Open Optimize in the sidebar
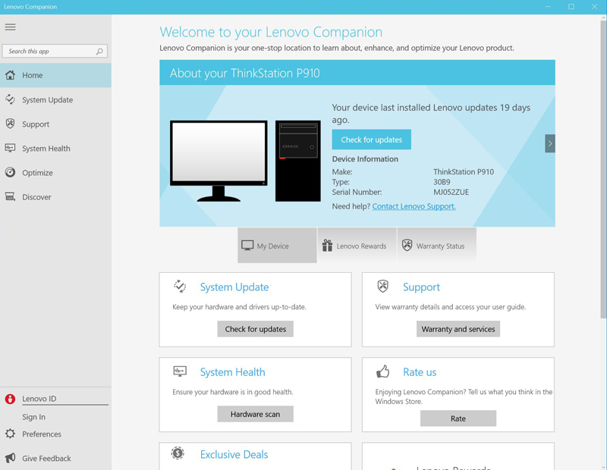This screenshot has height=470, width=607. (x=55, y=173)
